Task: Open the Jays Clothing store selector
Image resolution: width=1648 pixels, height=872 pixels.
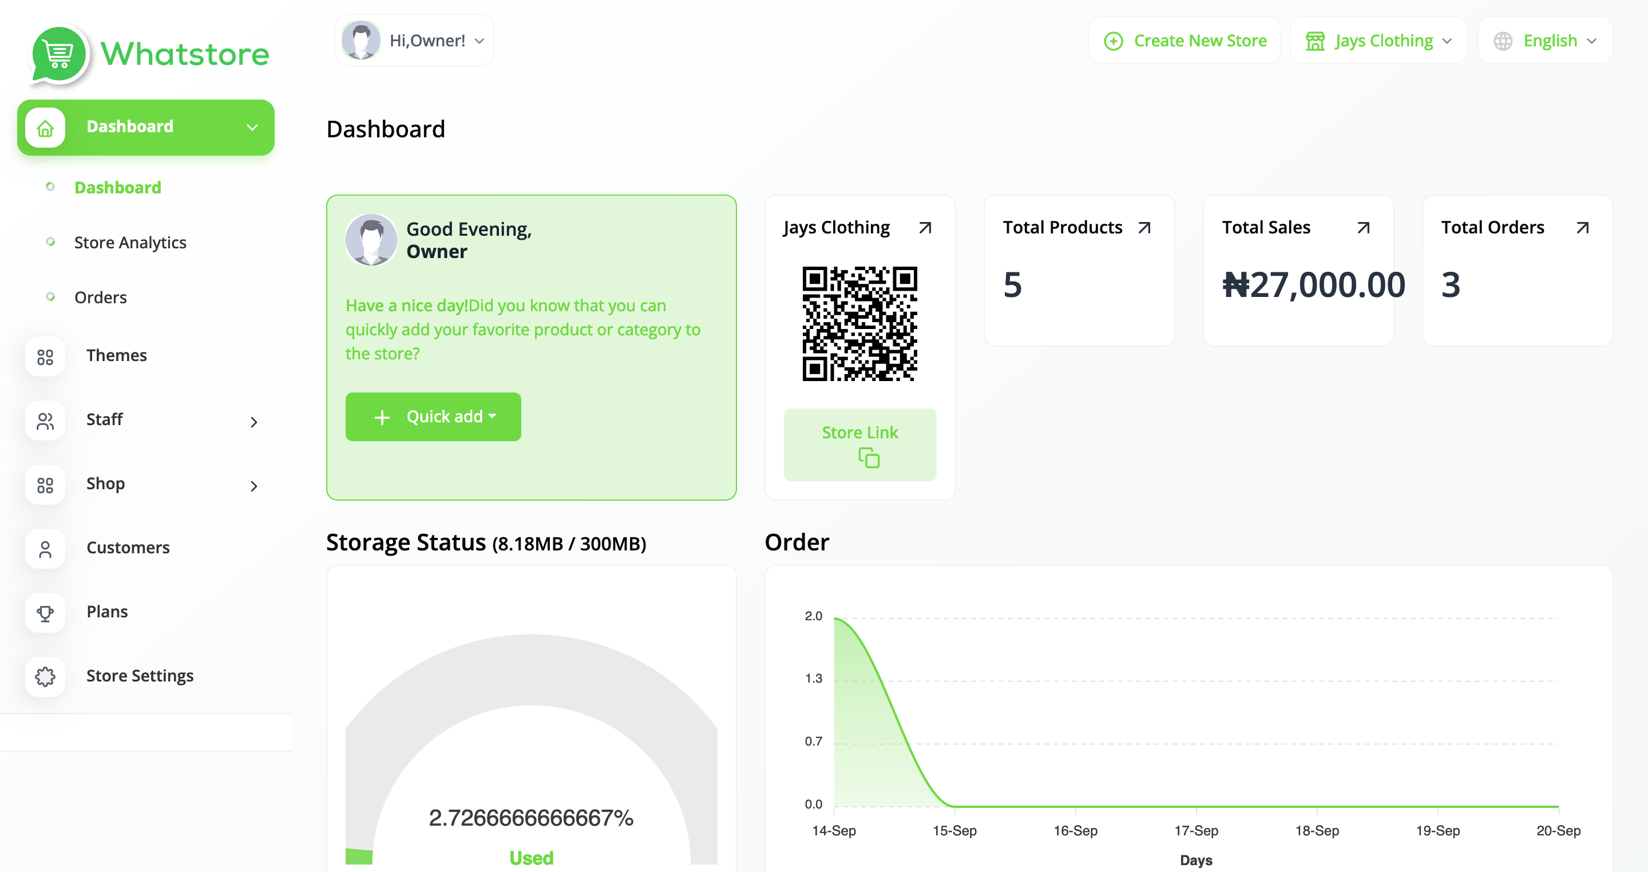Action: coord(1378,41)
